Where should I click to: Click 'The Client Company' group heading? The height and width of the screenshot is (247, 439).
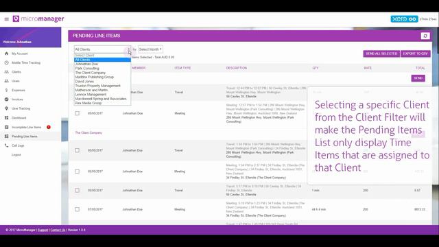pyautogui.click(x=88, y=132)
